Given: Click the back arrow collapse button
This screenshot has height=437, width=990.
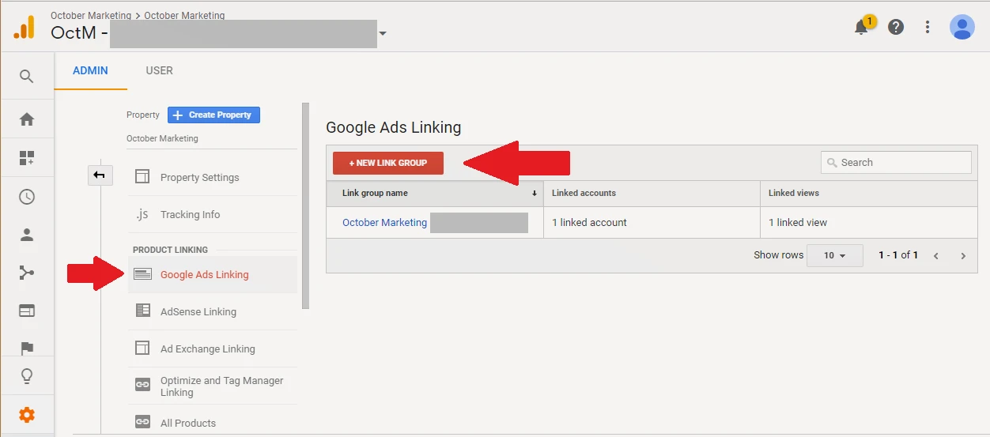Looking at the screenshot, I should [x=100, y=175].
